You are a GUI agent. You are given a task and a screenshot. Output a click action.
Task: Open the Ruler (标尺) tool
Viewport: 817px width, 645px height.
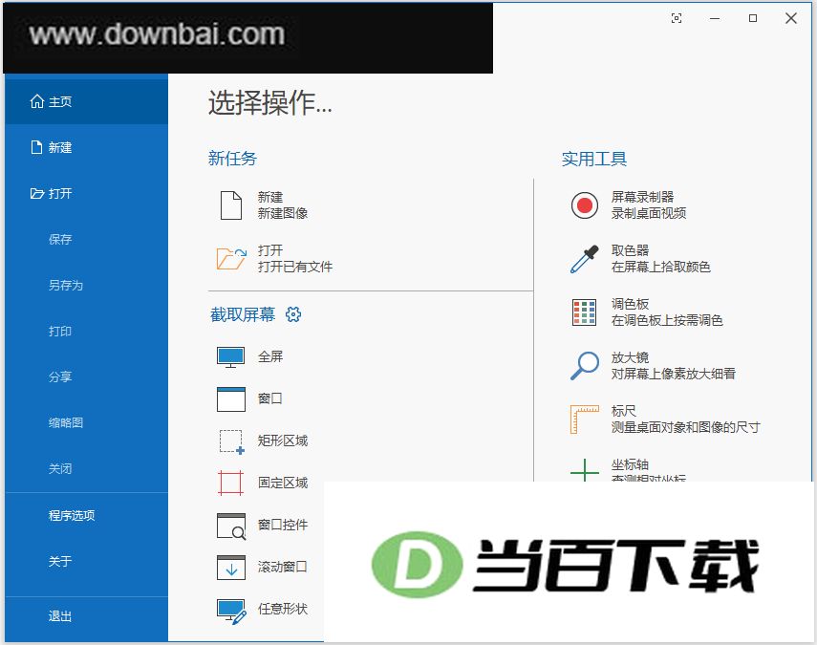(665, 419)
